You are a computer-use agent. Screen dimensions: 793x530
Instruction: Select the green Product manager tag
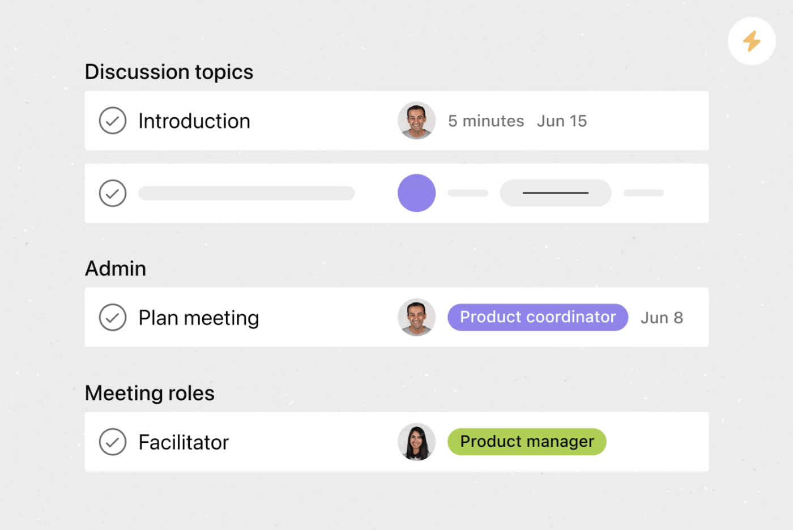click(526, 442)
